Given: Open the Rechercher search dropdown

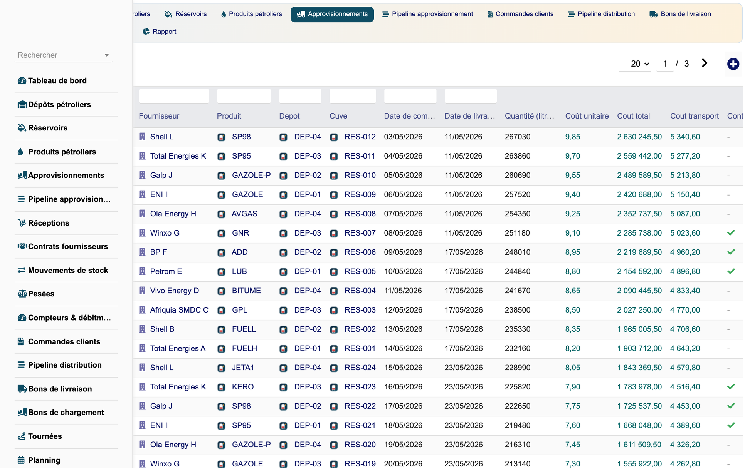Looking at the screenshot, I should coord(64,55).
